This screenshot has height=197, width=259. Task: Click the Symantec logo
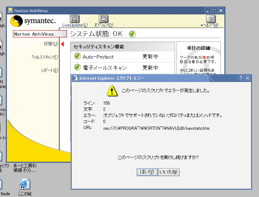click(33, 21)
